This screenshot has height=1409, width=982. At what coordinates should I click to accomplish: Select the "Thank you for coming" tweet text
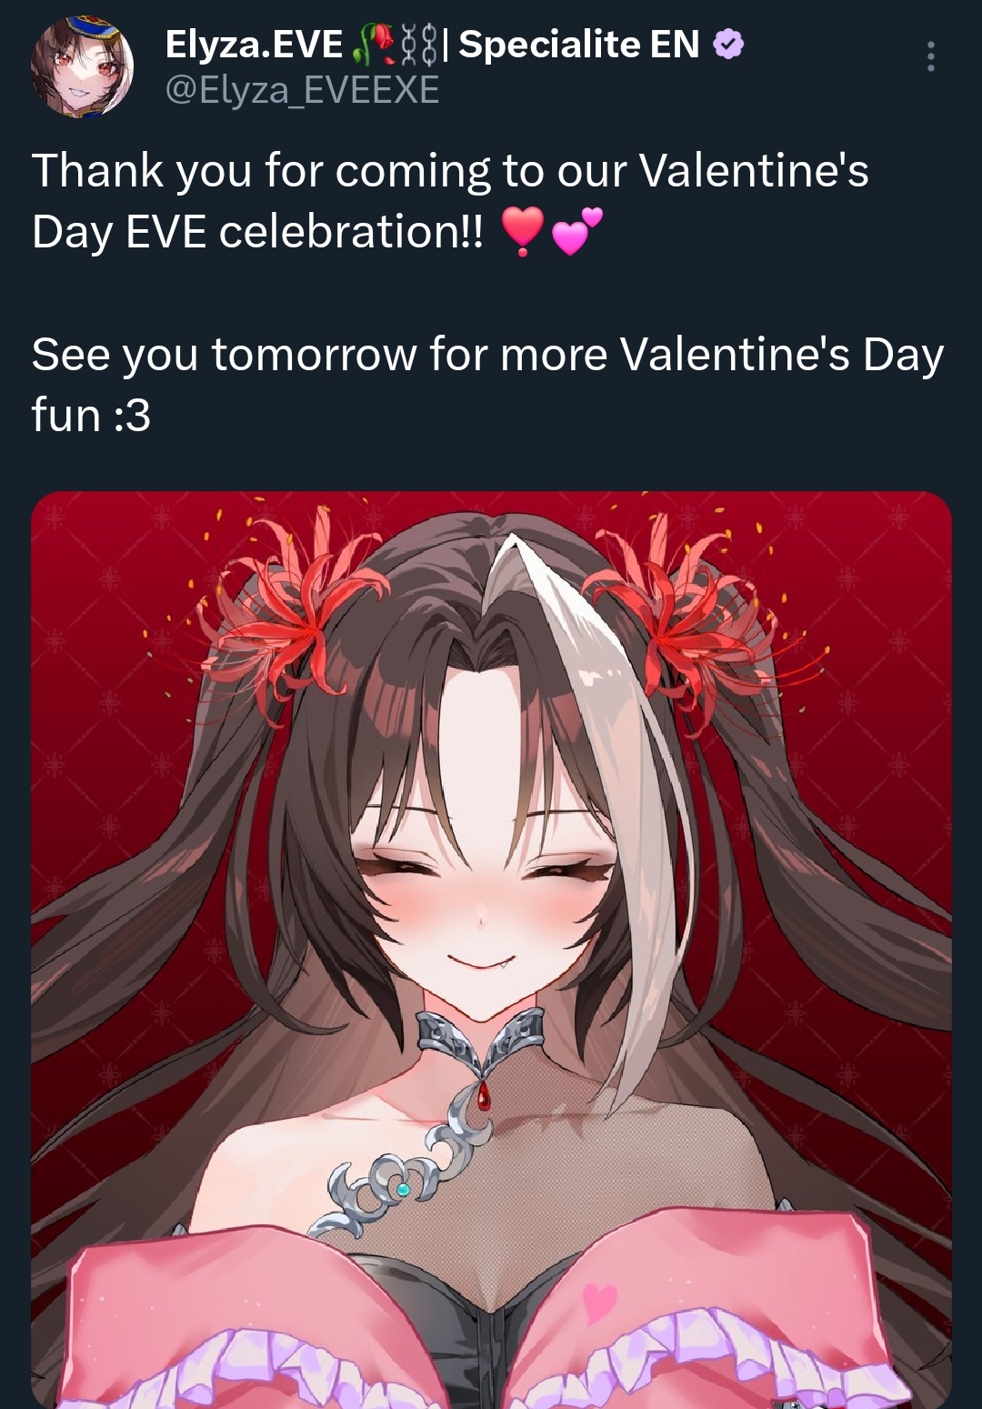tap(450, 201)
